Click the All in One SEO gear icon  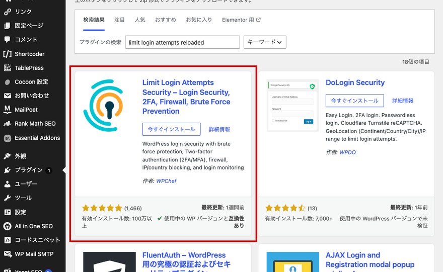coord(8,226)
